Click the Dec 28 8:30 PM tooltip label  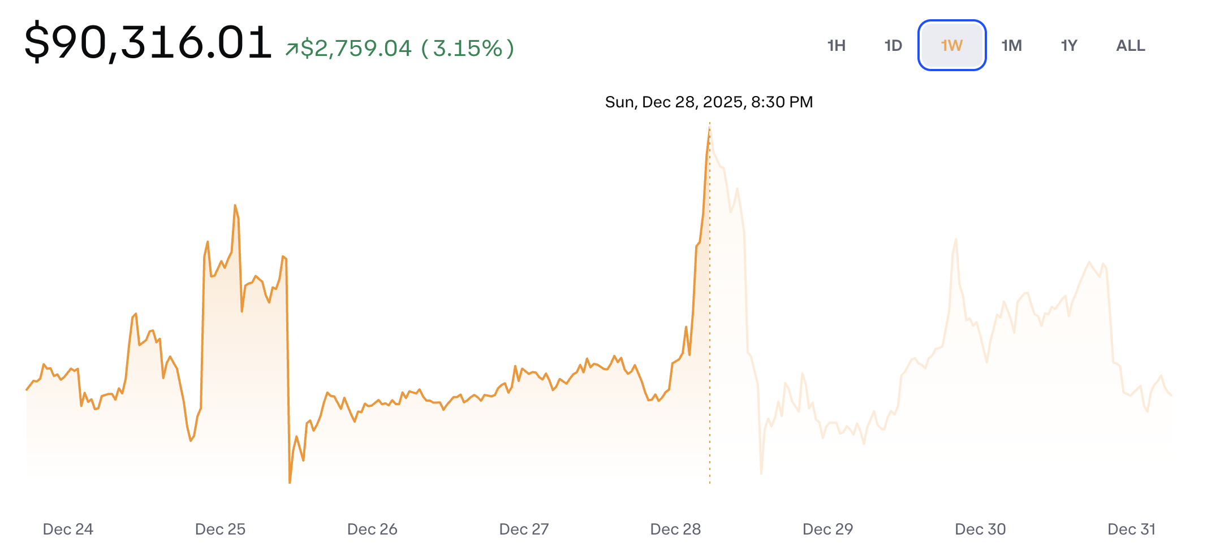pos(709,102)
